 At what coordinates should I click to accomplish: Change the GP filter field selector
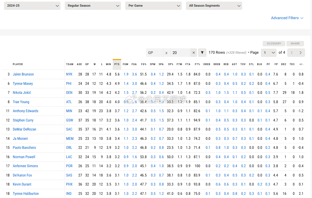tap(155, 53)
